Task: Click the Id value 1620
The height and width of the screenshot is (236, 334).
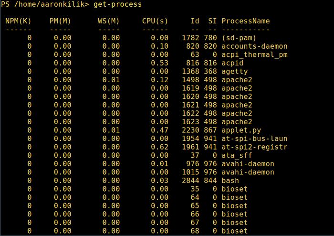Action: (190, 97)
